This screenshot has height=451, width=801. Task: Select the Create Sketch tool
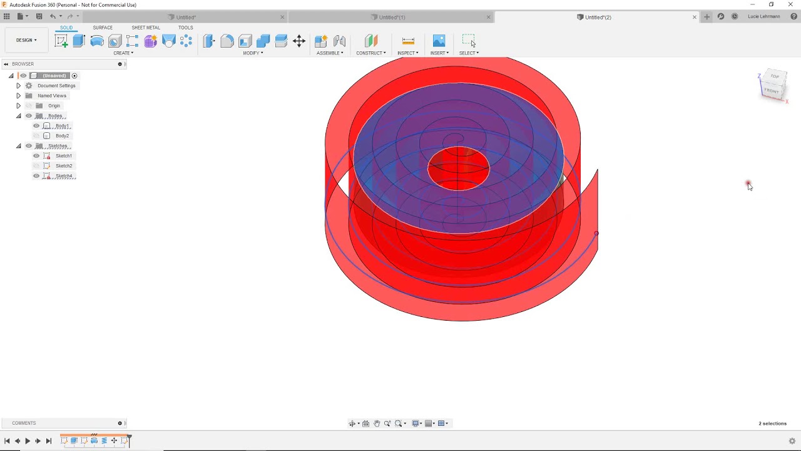(61, 41)
